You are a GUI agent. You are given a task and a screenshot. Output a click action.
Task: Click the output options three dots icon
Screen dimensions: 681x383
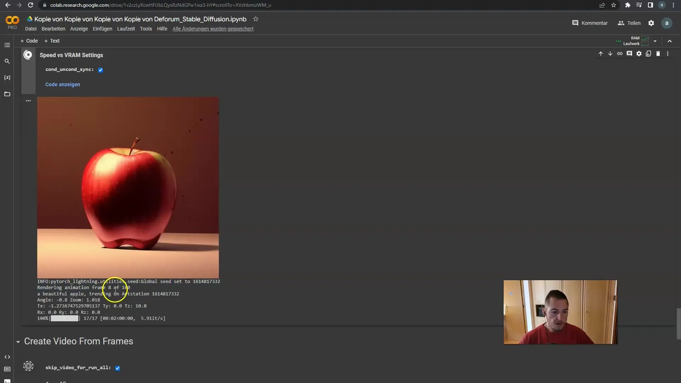[28, 101]
